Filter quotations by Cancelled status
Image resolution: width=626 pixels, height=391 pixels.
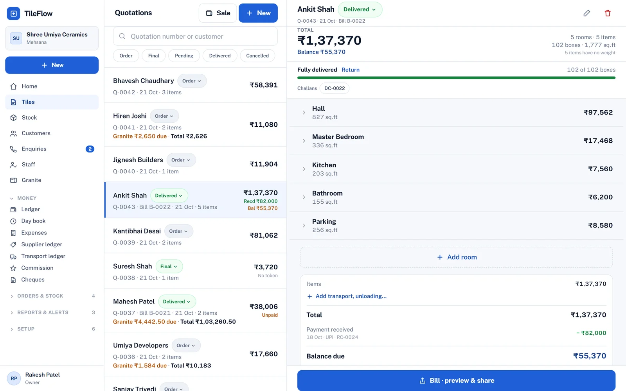pos(257,56)
